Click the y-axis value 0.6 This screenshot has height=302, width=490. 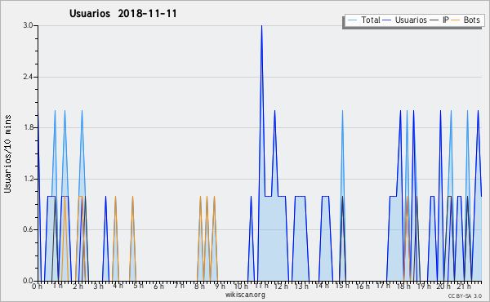[28, 229]
